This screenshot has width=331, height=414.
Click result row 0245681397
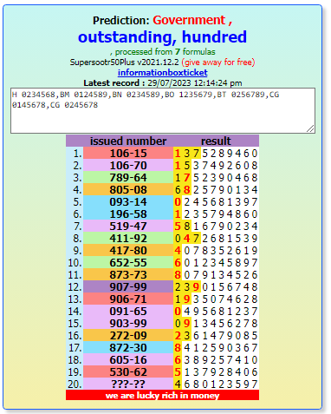pos(216,201)
